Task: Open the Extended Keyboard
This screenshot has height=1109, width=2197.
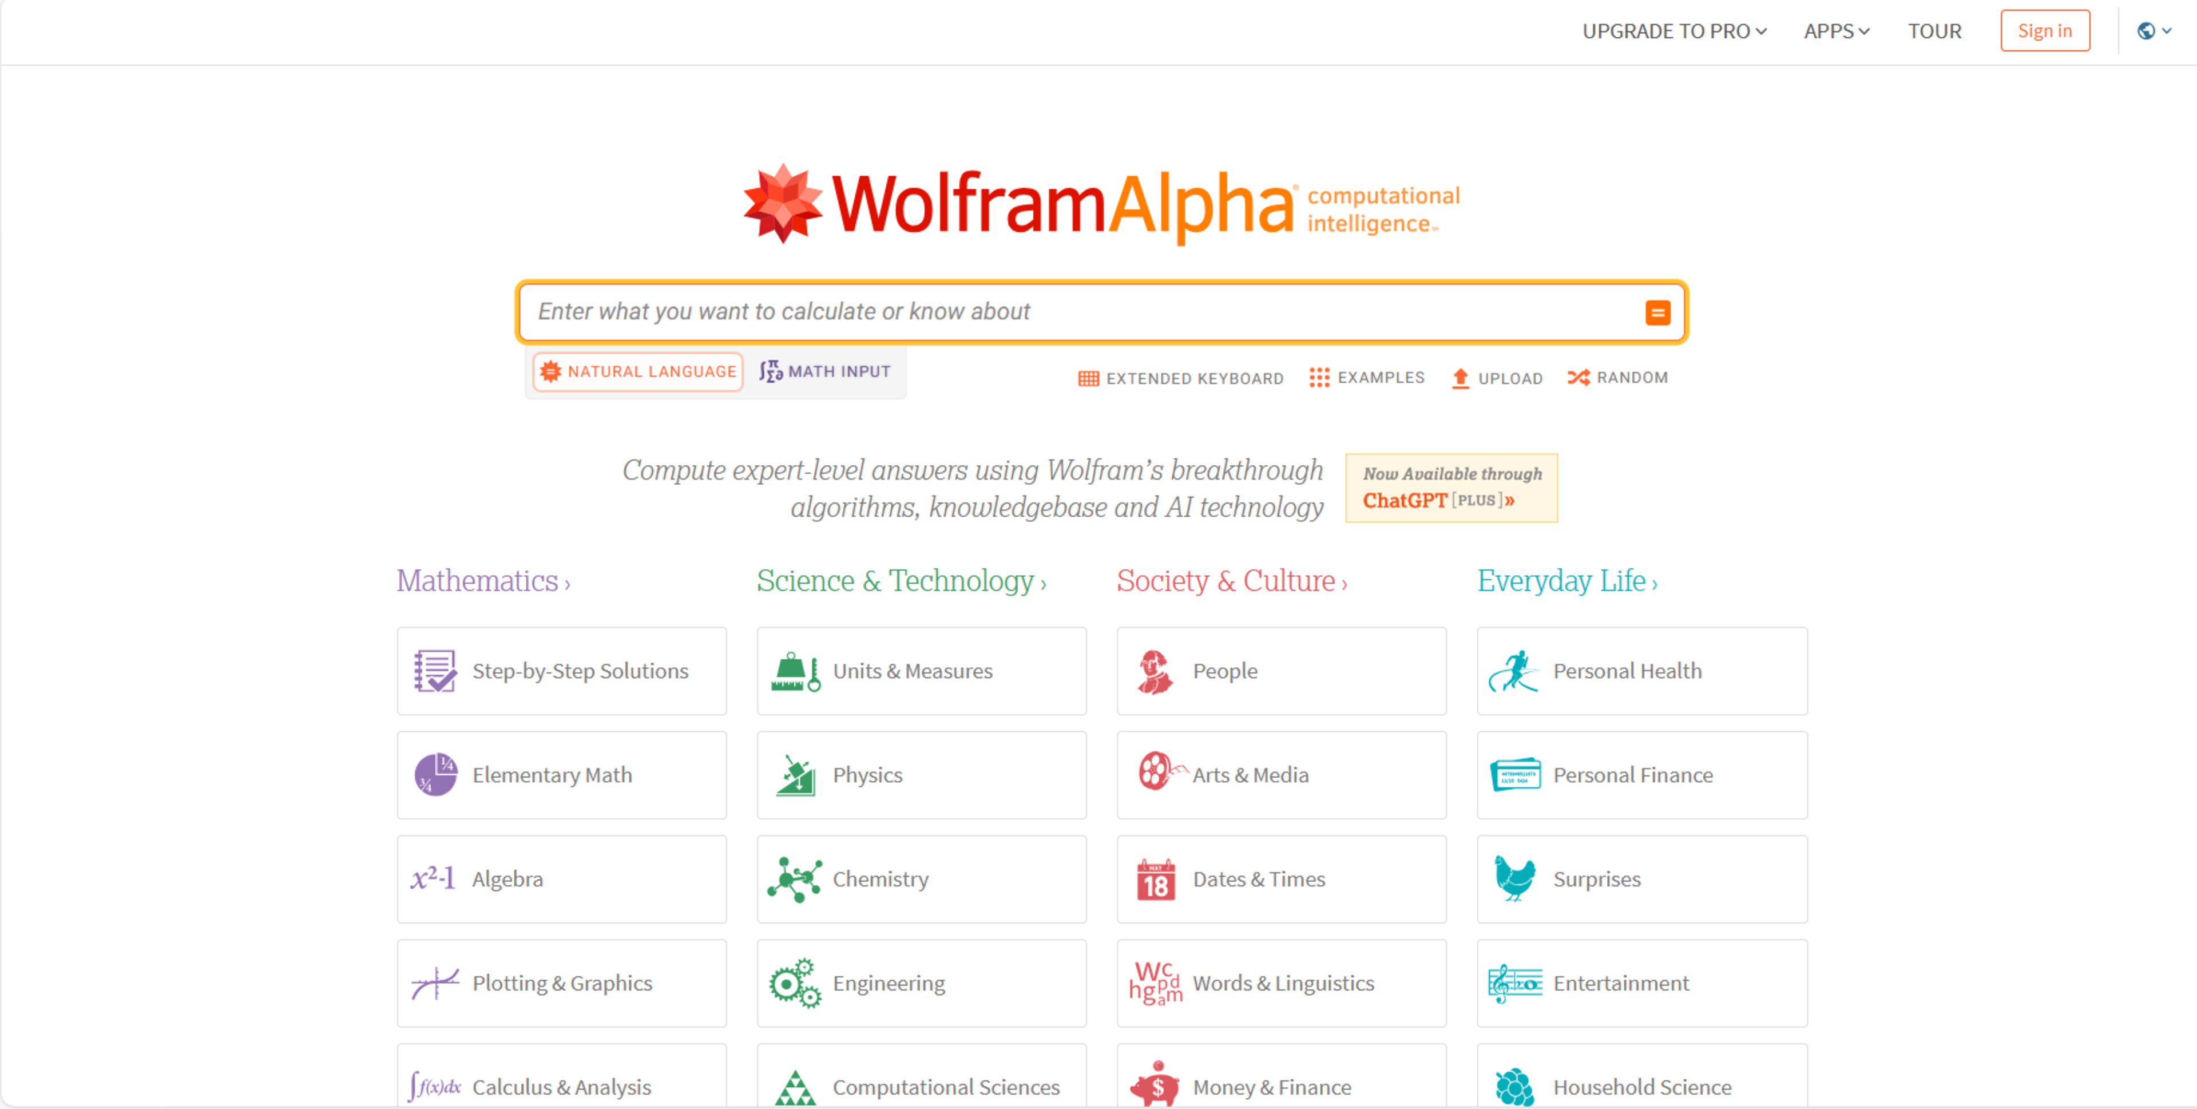Action: pyautogui.click(x=1180, y=378)
